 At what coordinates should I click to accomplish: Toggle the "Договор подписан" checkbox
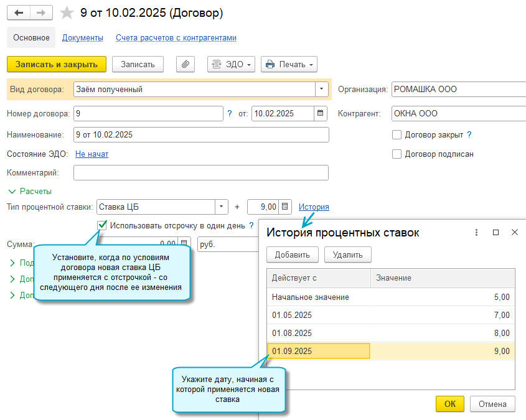coord(397,154)
